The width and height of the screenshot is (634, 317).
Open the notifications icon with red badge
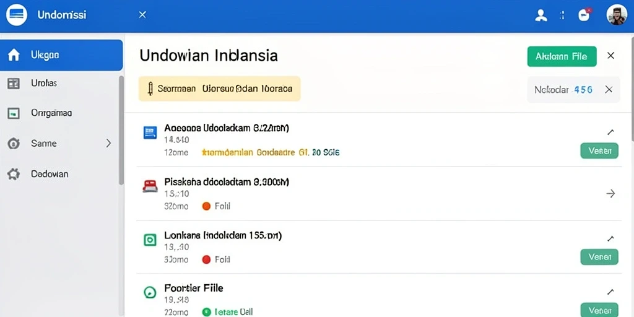(584, 15)
